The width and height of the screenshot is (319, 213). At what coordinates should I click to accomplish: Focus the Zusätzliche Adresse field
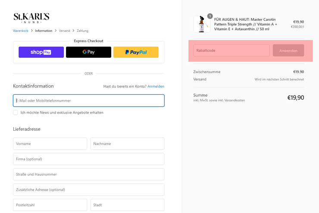(88, 190)
